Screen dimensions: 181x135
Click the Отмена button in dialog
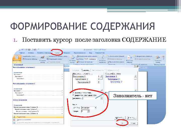tap(133, 123)
